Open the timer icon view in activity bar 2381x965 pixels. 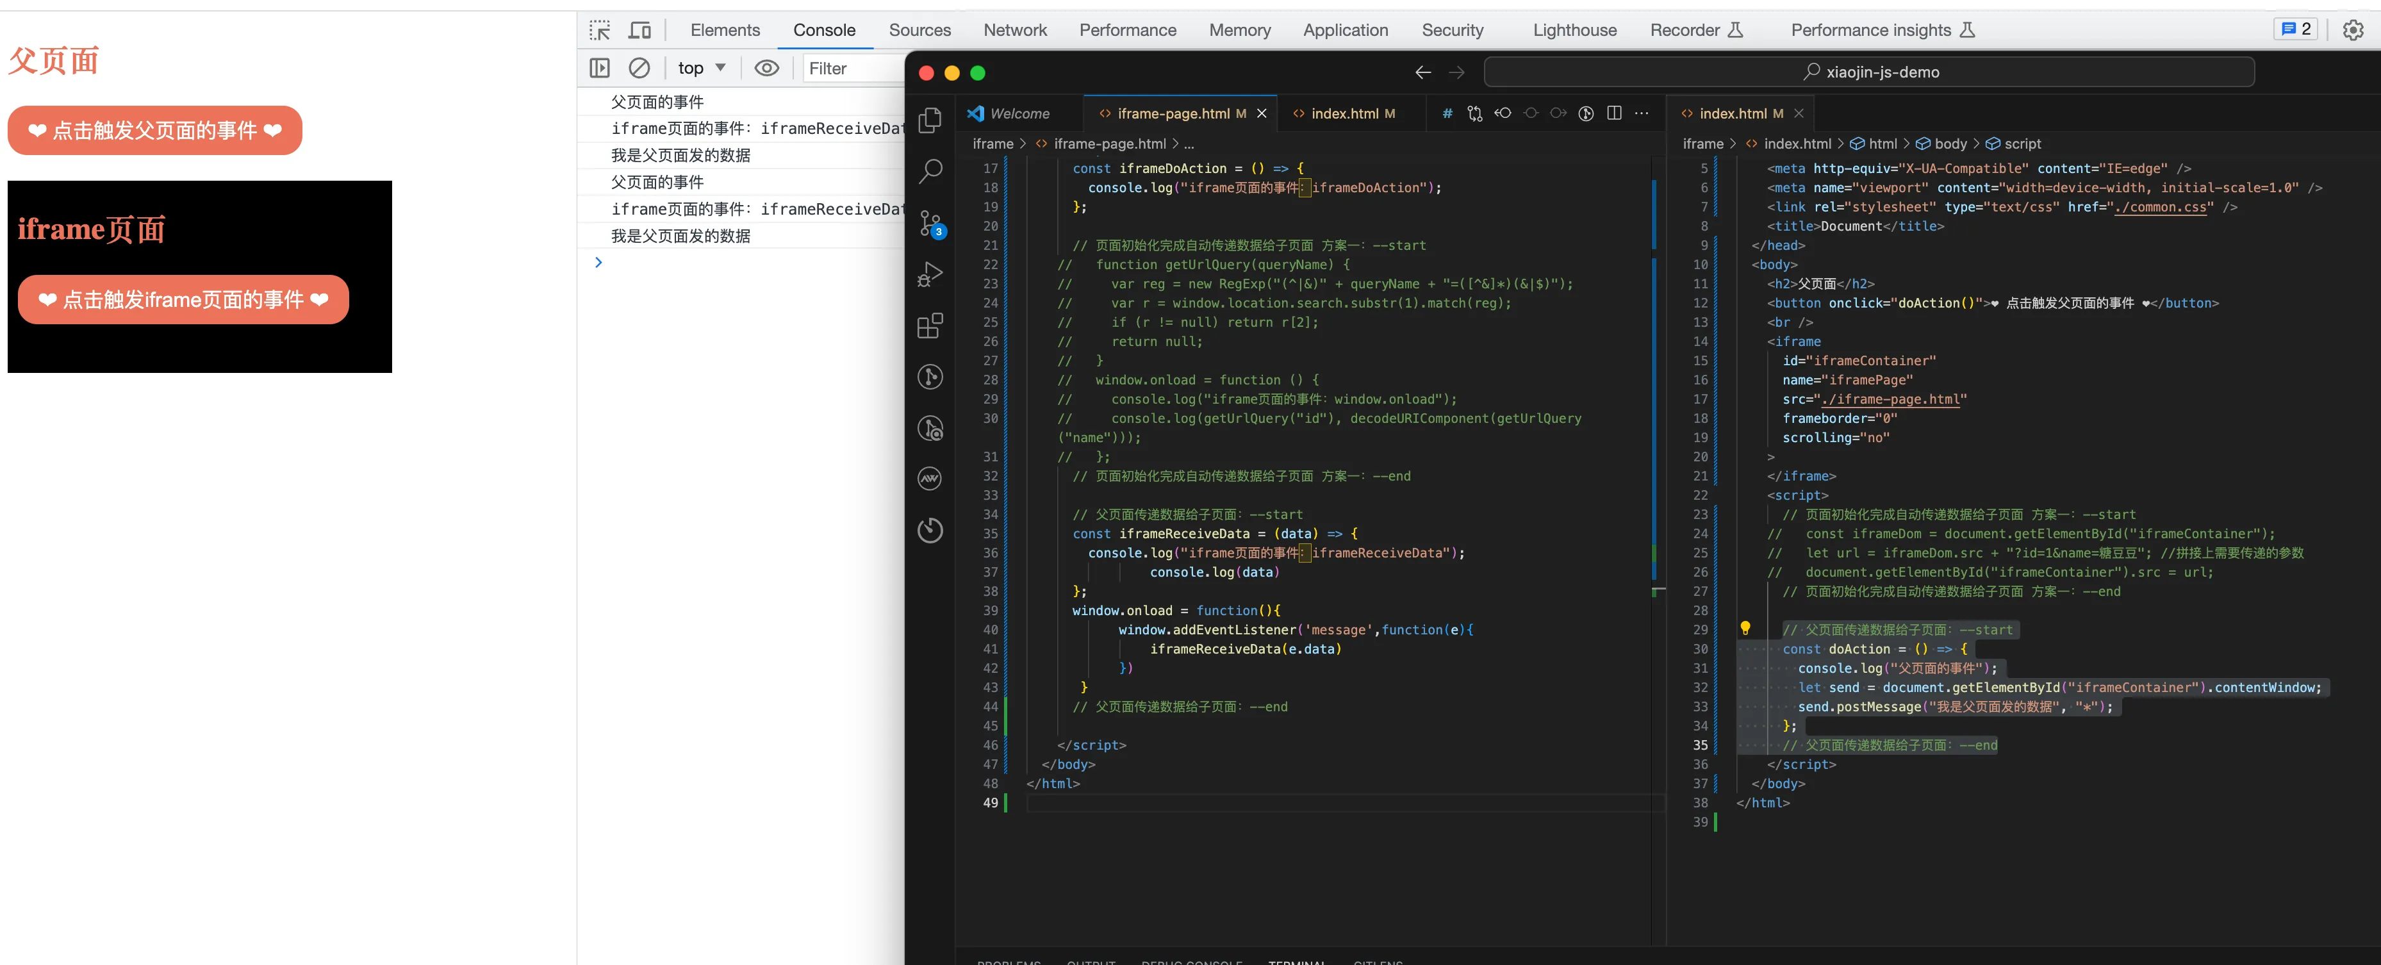(930, 530)
